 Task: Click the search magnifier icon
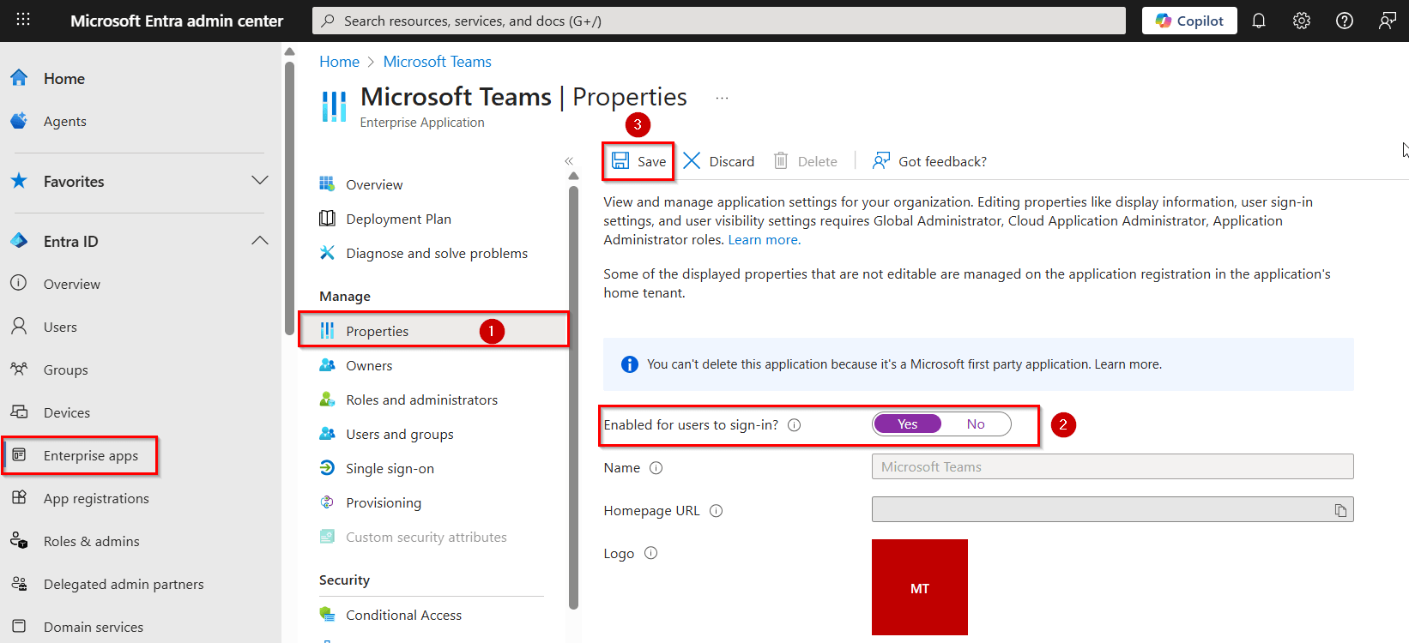coord(328,21)
